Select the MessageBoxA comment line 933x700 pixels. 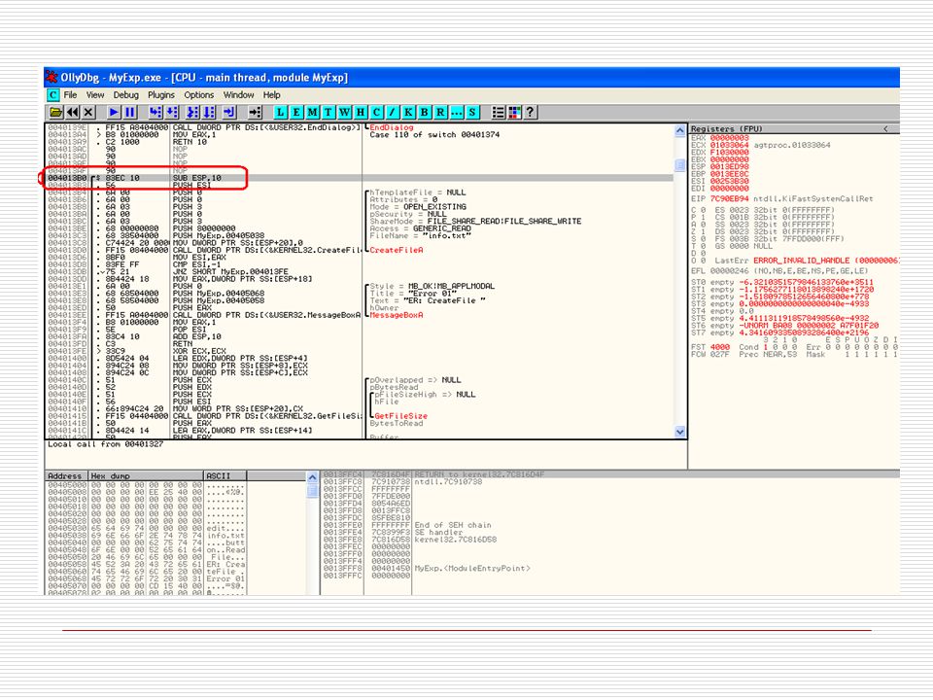tap(397, 315)
